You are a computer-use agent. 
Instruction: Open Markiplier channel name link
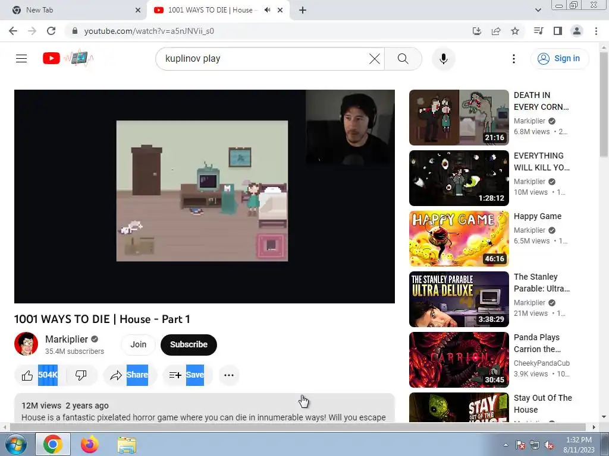click(67, 339)
